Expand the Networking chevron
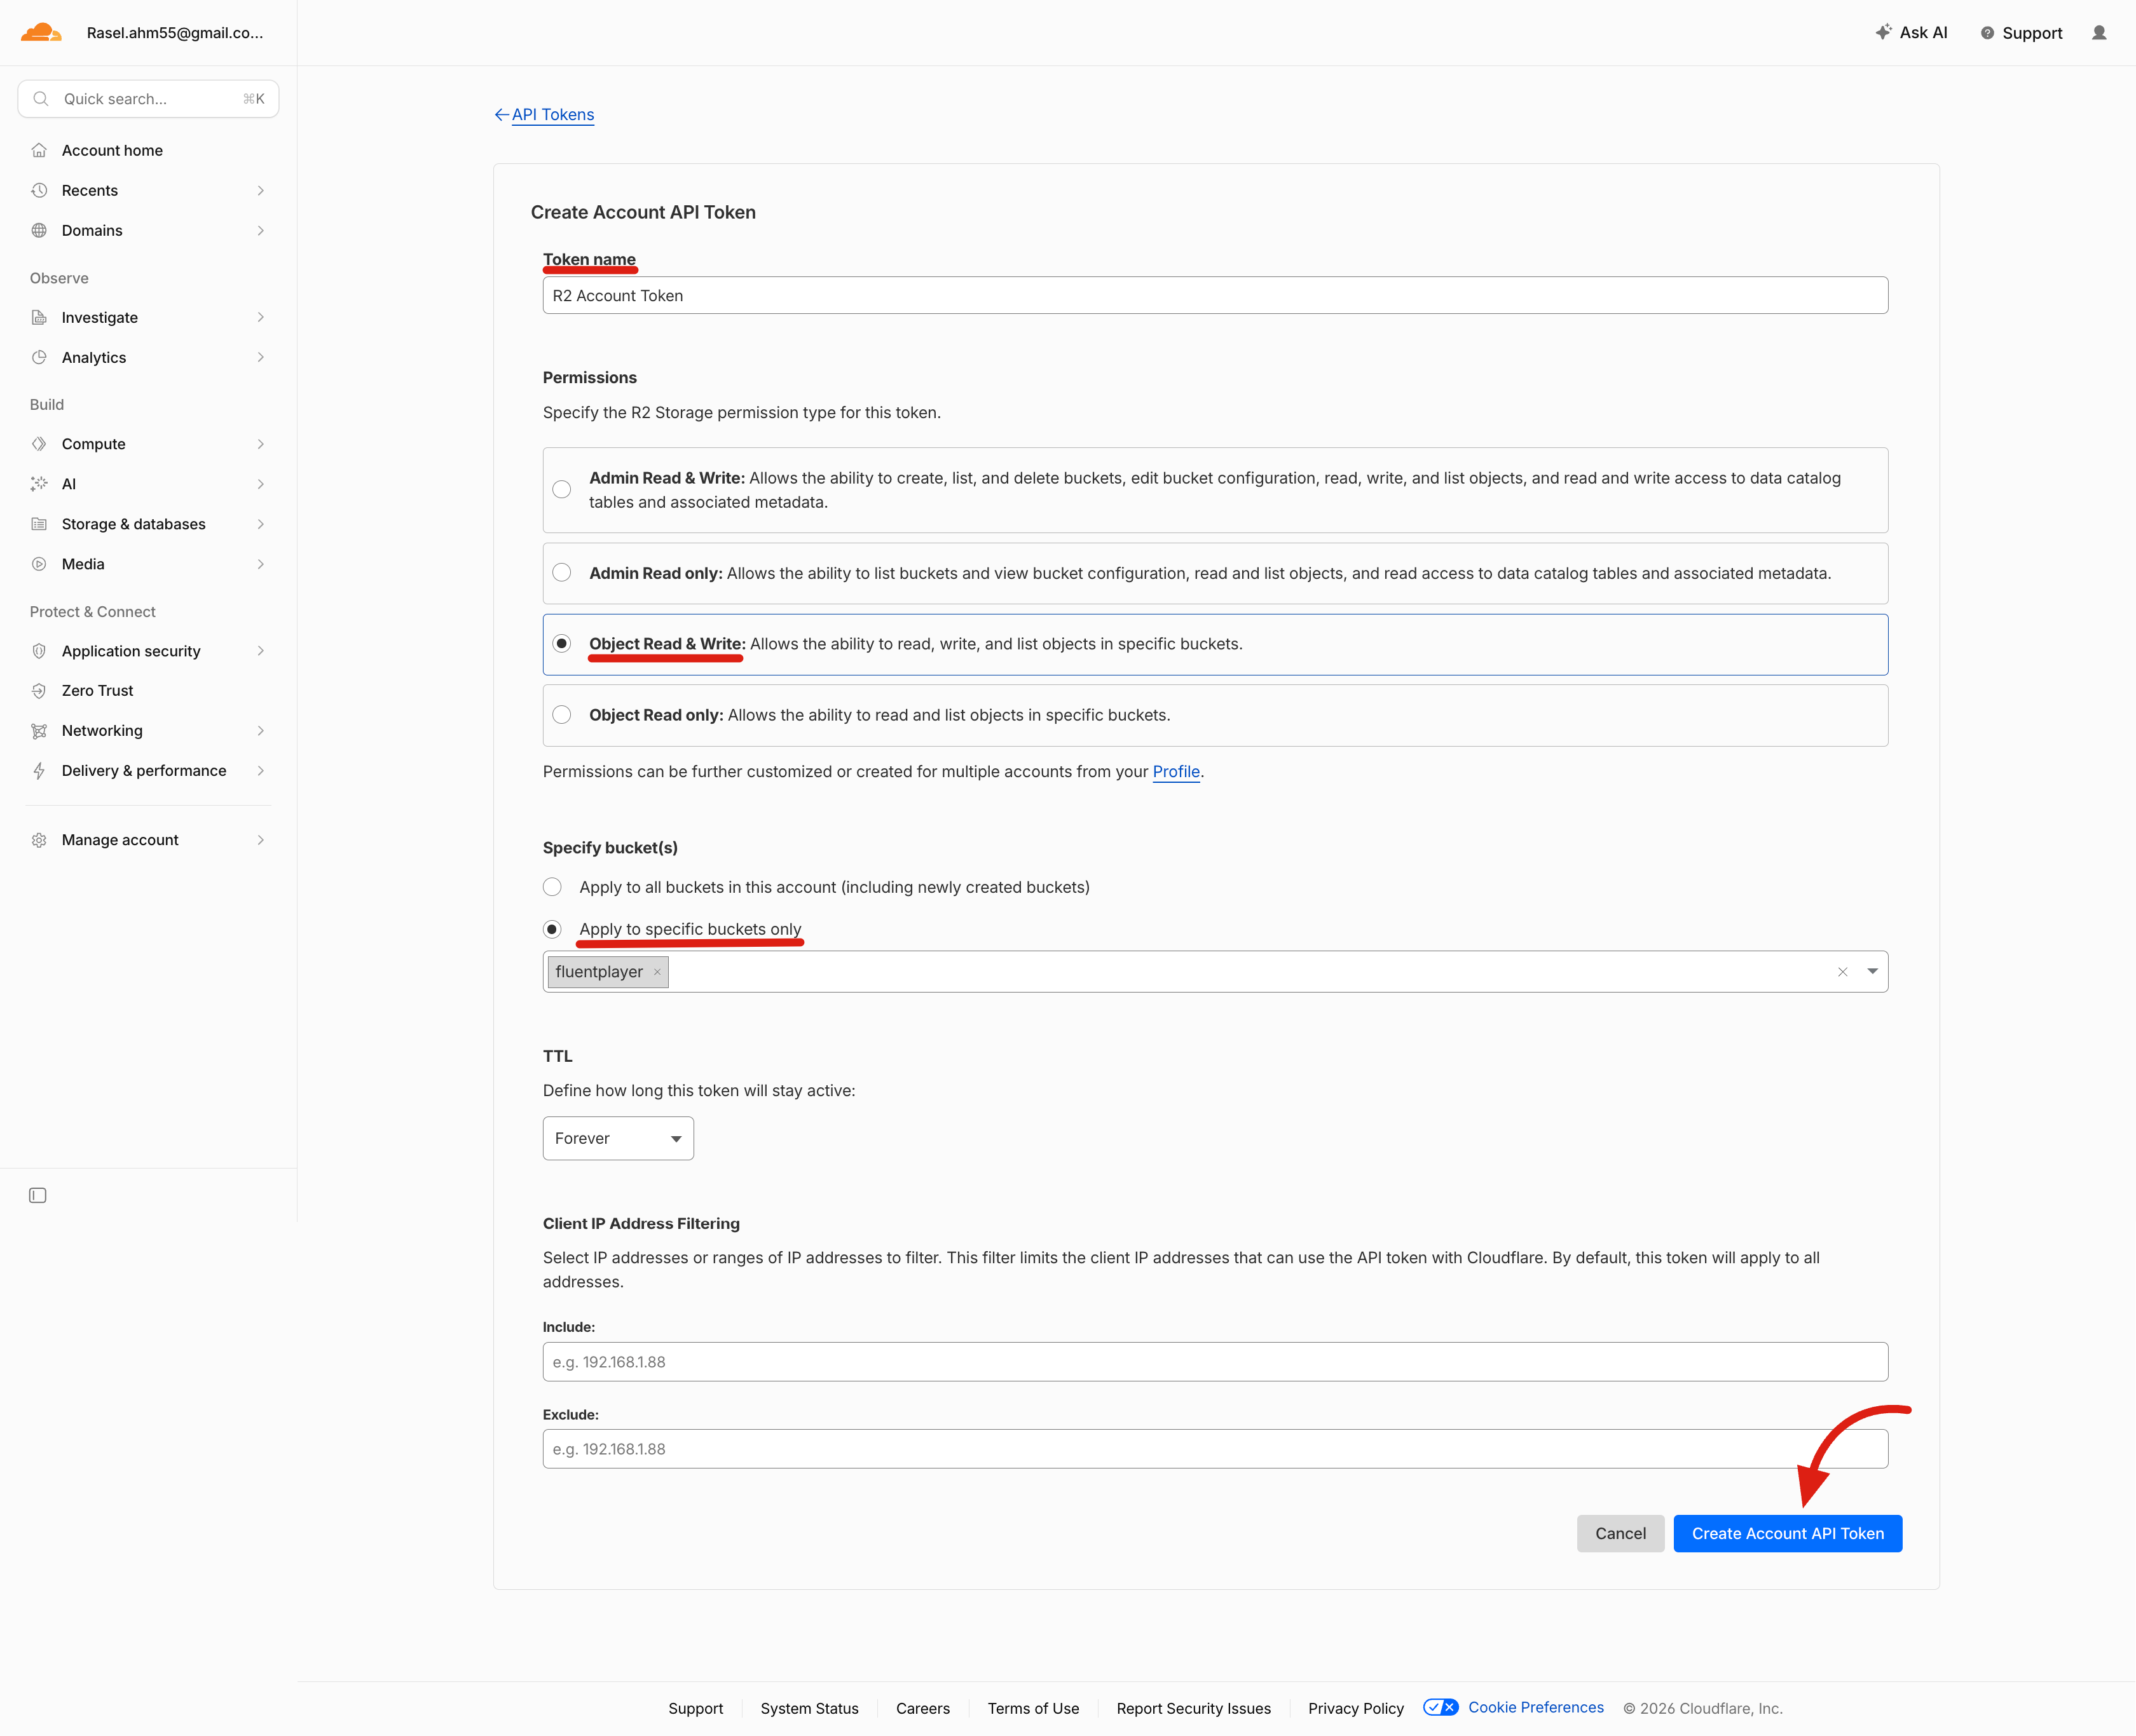 click(260, 731)
